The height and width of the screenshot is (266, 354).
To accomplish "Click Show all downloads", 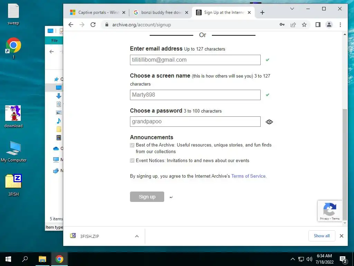I will point(322,236).
